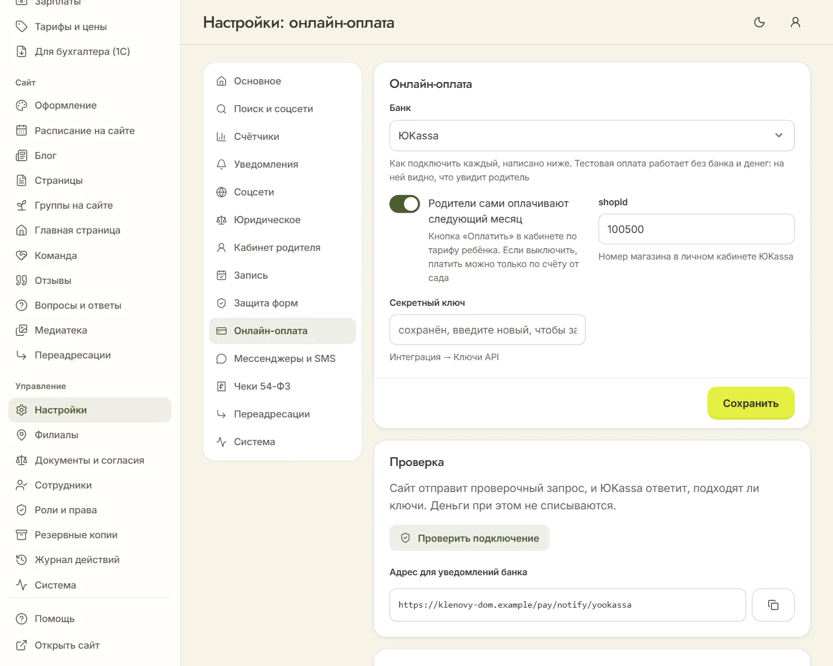Click the scales icon beside Юридическое
This screenshot has width=833, height=666.
tap(222, 220)
